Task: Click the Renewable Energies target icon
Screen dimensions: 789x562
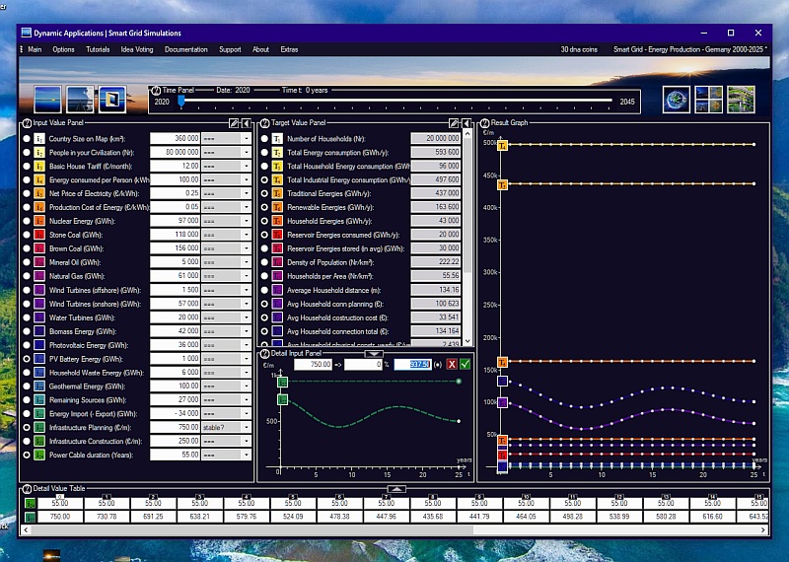Action: pyautogui.click(x=277, y=207)
